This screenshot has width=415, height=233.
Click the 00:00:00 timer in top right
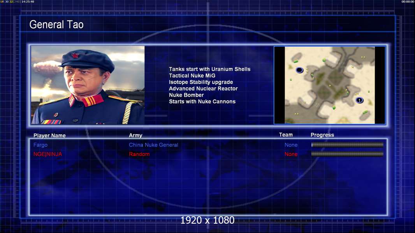click(x=408, y=2)
